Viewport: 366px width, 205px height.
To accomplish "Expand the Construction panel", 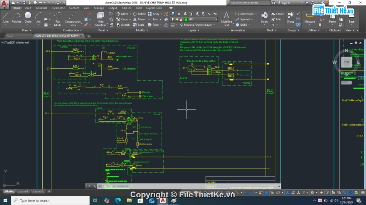I will 72,30.
